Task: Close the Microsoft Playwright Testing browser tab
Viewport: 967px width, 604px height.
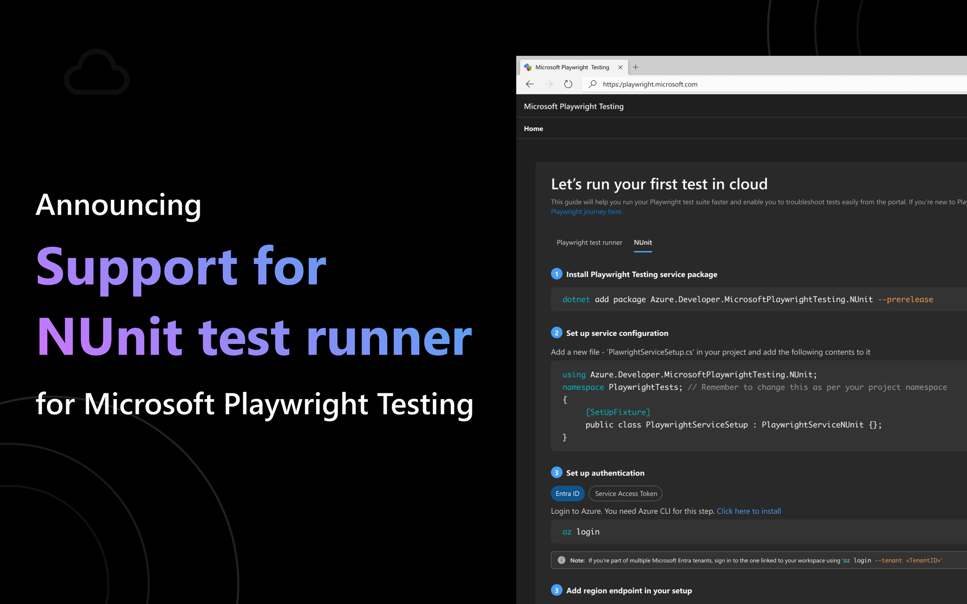Action: coord(620,67)
